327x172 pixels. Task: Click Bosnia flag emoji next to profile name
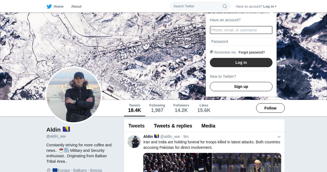coord(66,129)
